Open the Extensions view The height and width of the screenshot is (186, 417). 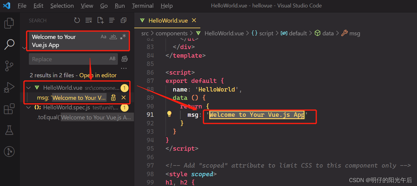click(9, 109)
